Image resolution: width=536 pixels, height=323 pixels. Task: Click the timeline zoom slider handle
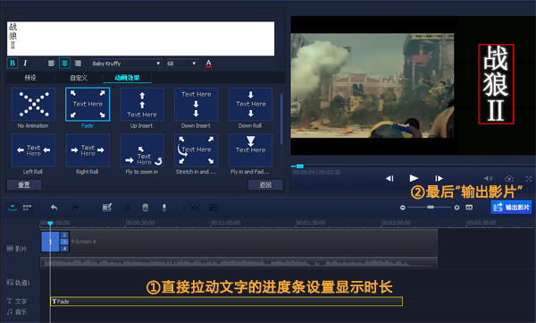(431, 208)
